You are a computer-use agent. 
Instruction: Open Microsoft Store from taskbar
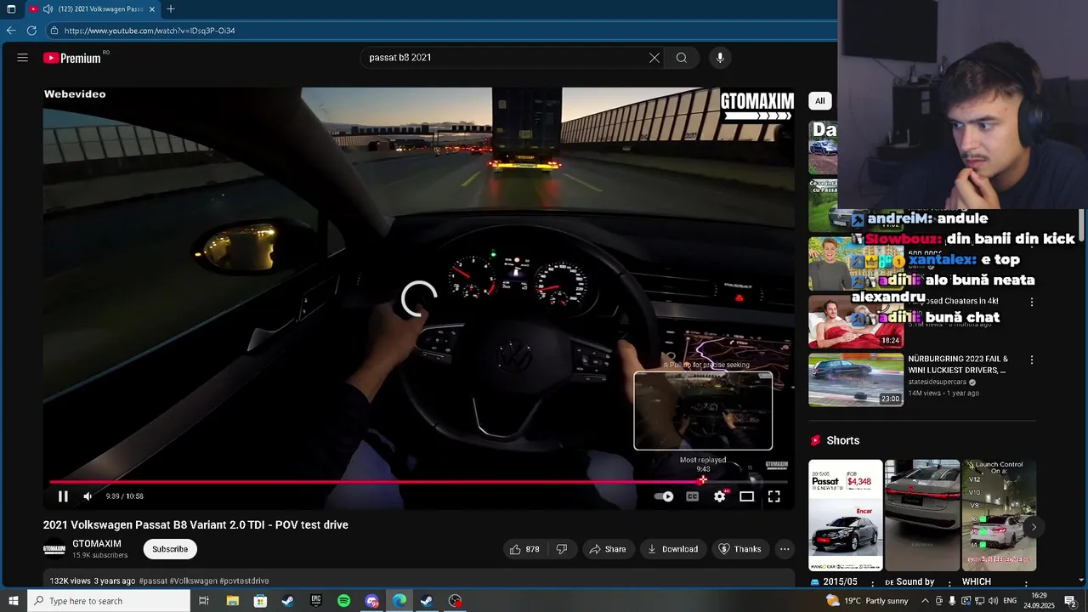click(260, 601)
